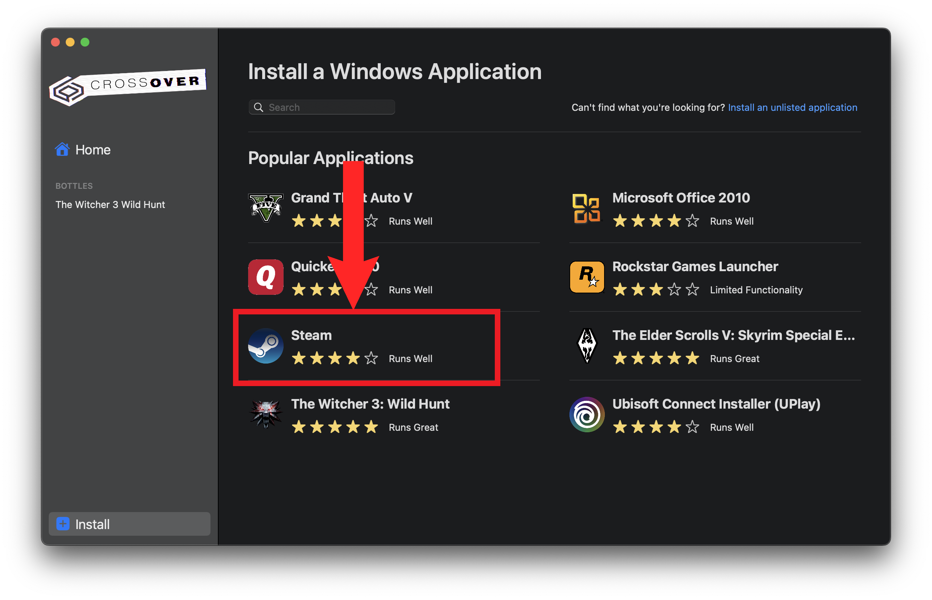
Task: Click the Rockstar Games Launcher icon
Action: point(586,277)
